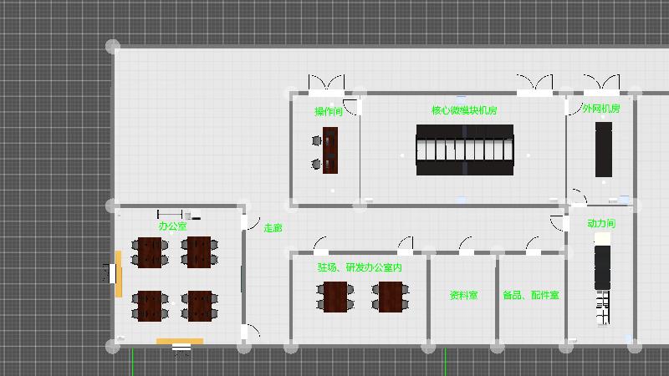Select the double door above 核心微模块机房
669x376 pixels.
[534, 85]
